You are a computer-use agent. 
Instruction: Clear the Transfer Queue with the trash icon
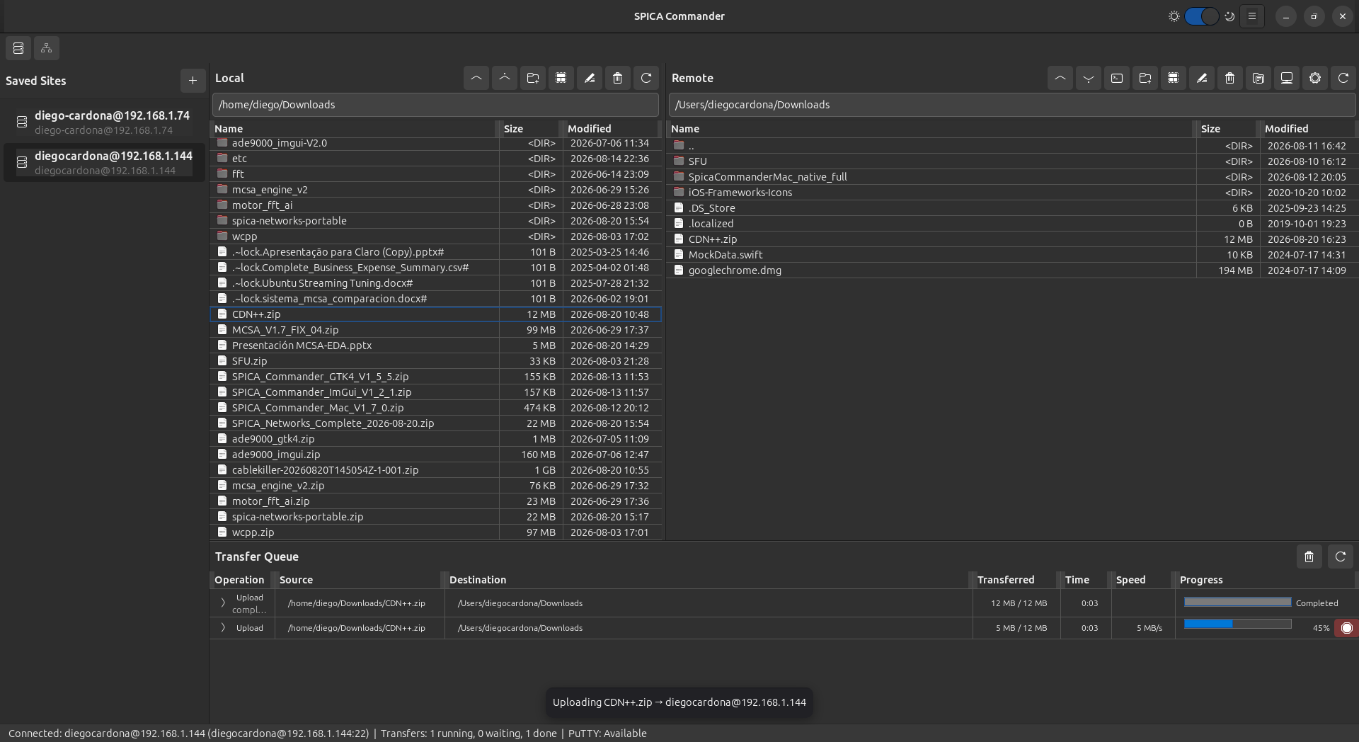pyautogui.click(x=1309, y=556)
